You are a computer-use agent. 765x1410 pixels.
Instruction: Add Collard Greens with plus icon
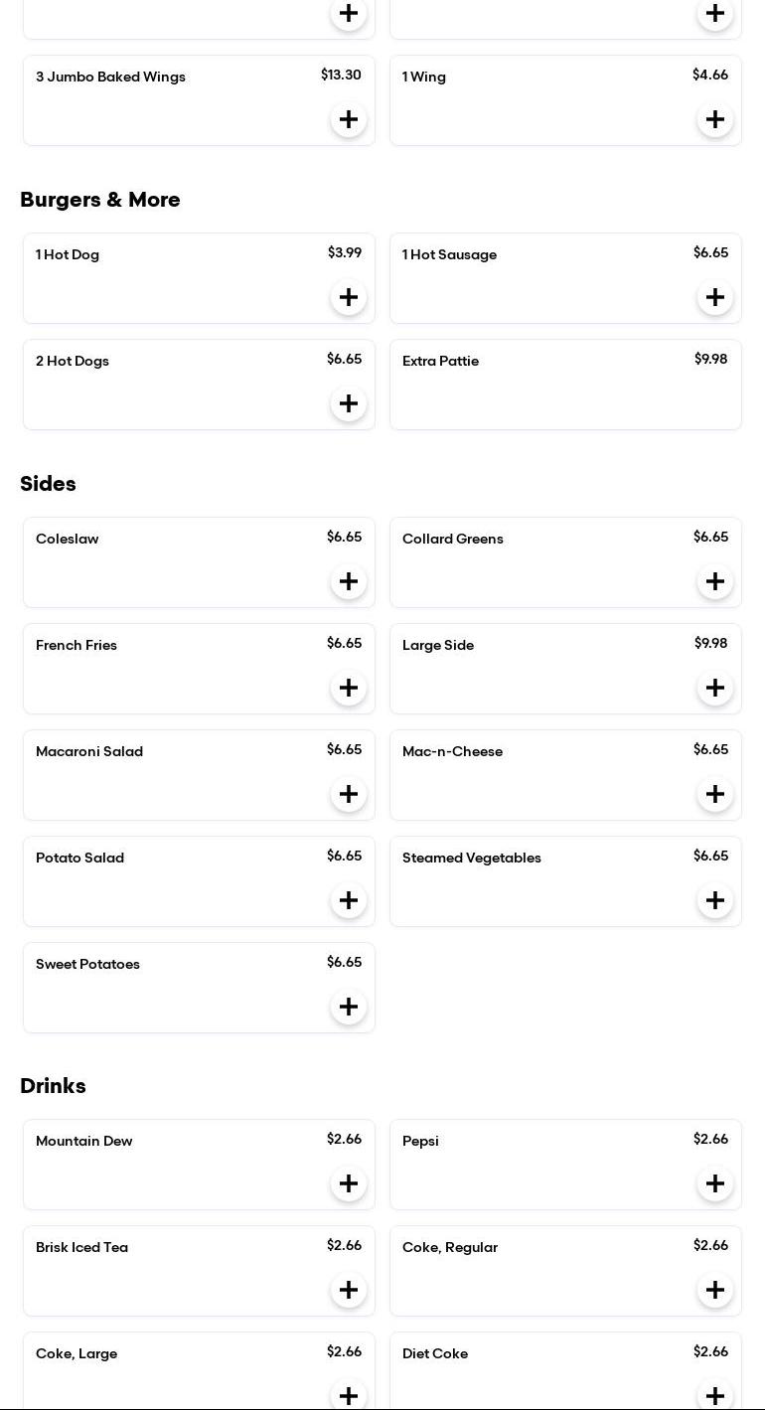pyautogui.click(x=715, y=581)
